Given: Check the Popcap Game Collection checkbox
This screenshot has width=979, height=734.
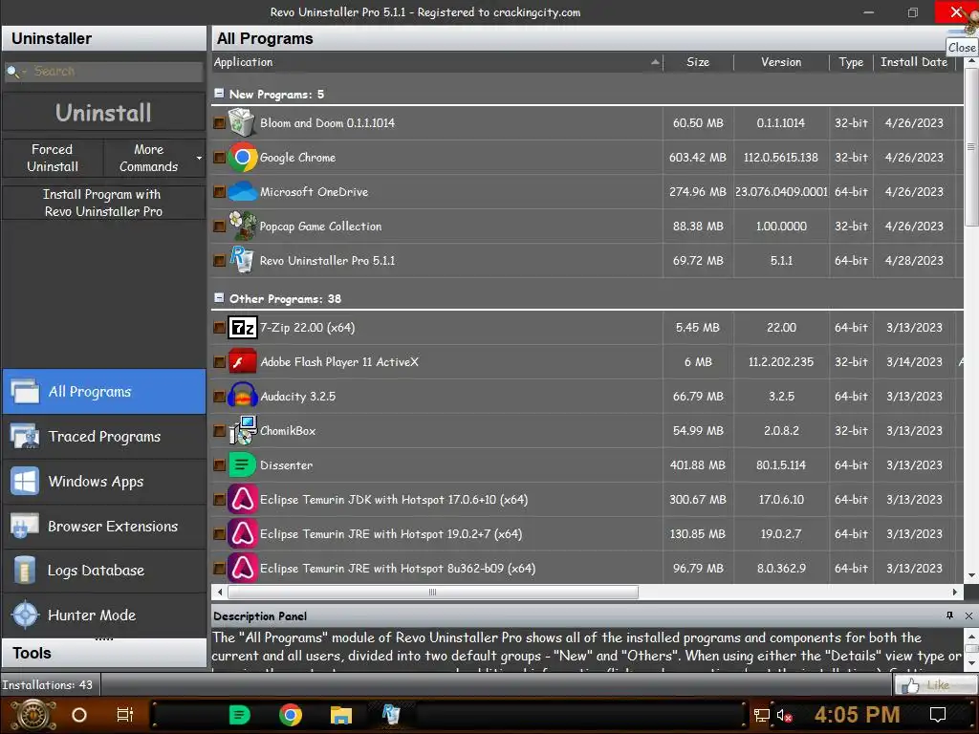Looking at the screenshot, I should pos(219,226).
